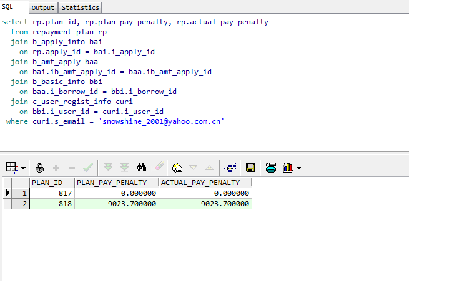
Task: Switch to the Output tab
Action: (x=43, y=7)
